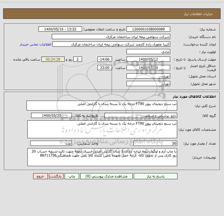Click the label تعداد / مقدار مورد نیاز

[200, 144]
